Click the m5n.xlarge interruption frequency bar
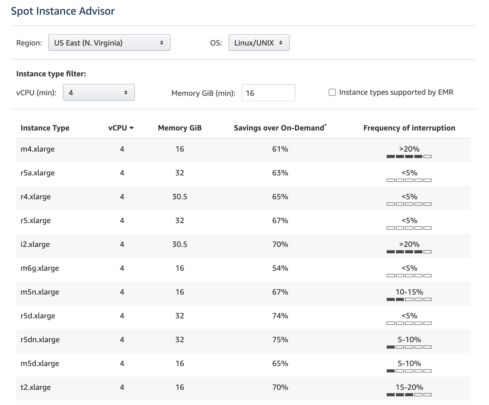The width and height of the screenshot is (489, 405). click(409, 299)
